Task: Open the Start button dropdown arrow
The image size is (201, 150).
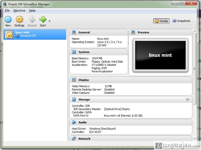Action: 49,21
